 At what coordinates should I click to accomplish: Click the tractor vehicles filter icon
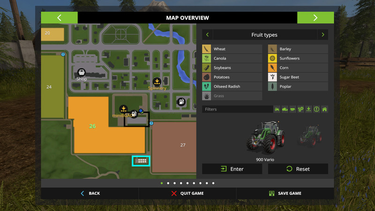277,109
